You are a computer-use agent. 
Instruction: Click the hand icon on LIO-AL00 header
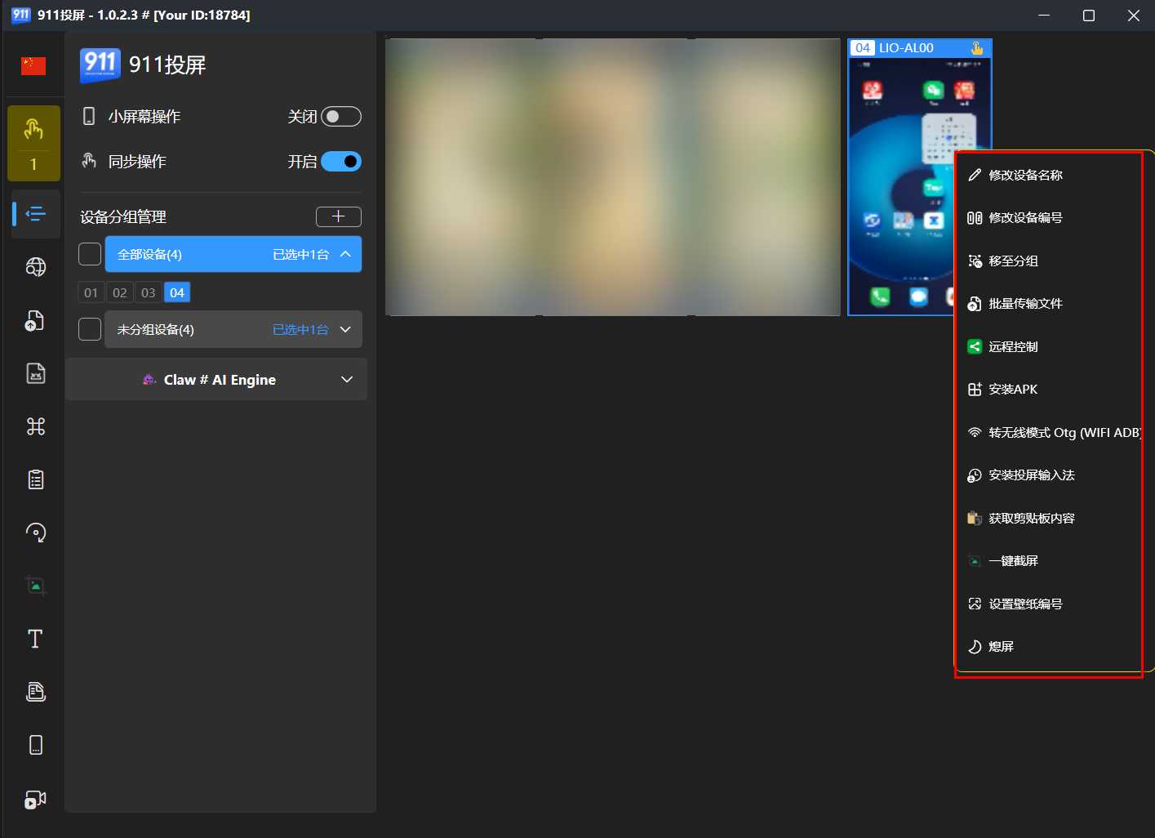click(x=977, y=48)
